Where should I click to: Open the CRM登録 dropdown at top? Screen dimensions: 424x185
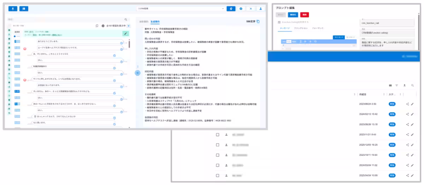pyautogui.click(x=181, y=8)
